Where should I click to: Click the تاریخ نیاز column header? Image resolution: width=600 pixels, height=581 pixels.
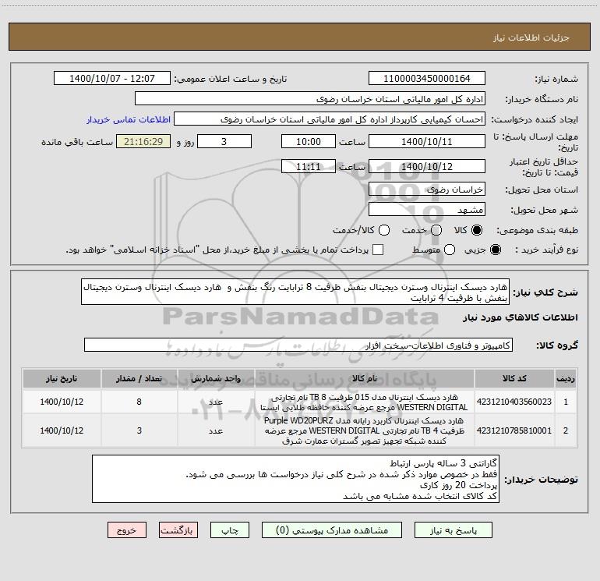tap(62, 378)
